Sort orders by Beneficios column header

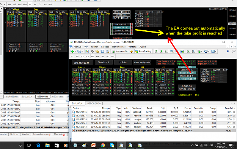coord(230,108)
